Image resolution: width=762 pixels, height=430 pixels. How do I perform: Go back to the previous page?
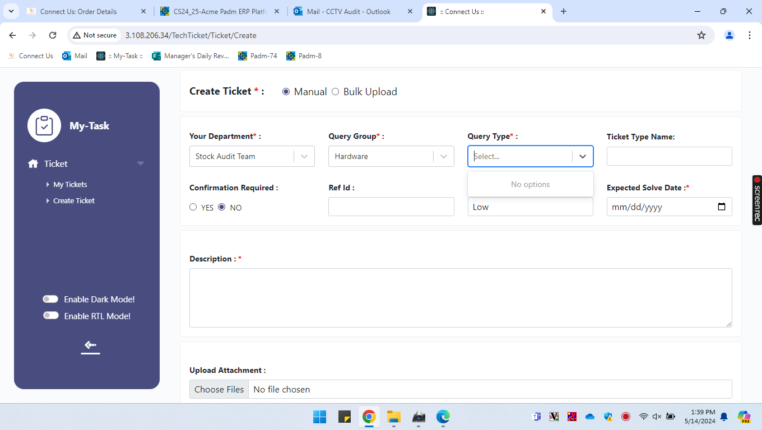[x=12, y=35]
